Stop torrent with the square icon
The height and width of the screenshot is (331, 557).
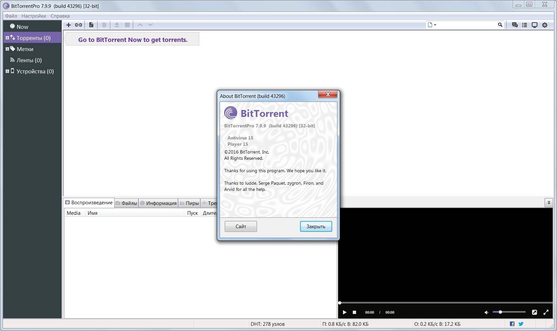[x=127, y=25]
